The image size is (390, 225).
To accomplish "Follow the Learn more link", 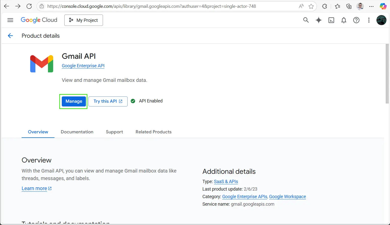I will 34,188.
